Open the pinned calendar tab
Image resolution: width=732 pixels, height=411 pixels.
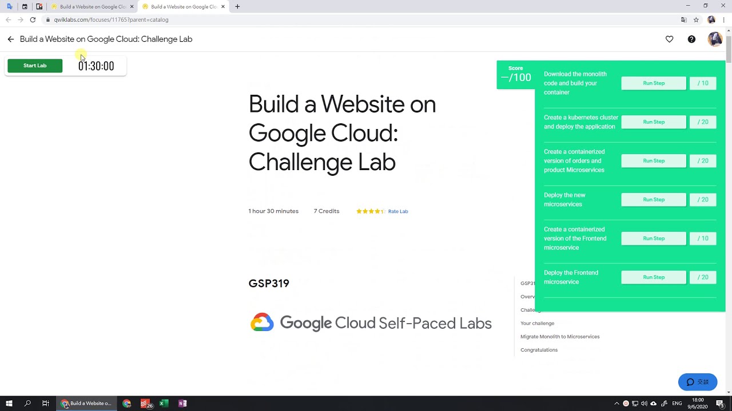coord(25,7)
